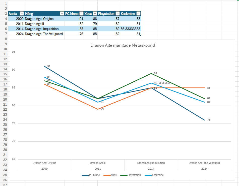Select Playstation cell showing 89
This screenshot has height=186, width=239.
coord(109,29)
